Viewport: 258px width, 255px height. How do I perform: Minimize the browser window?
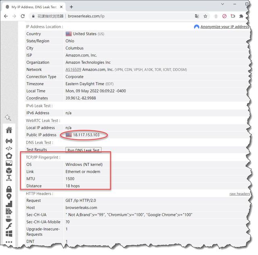click(x=235, y=4)
